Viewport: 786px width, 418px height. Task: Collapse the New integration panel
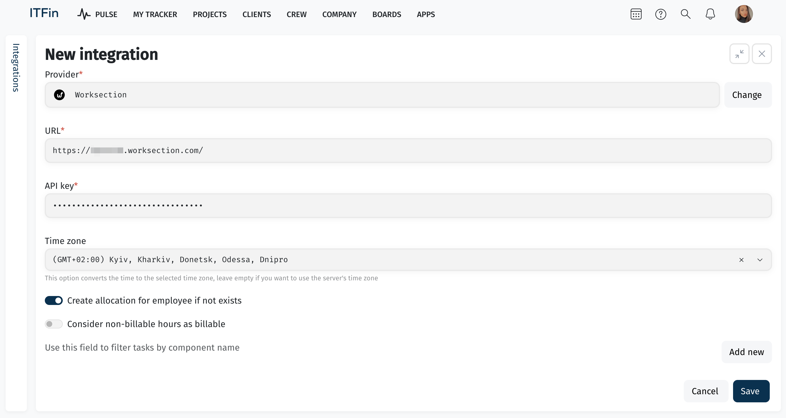coord(739,54)
